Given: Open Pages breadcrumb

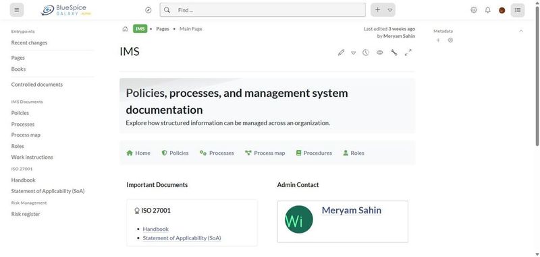Looking at the screenshot, I should (x=163, y=29).
